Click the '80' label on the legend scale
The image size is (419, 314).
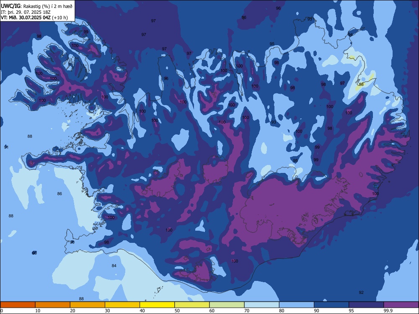coord(282,311)
